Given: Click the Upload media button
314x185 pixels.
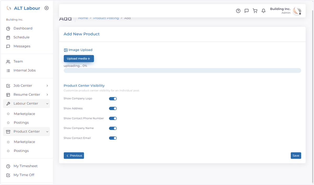Looking at the screenshot, I should pyautogui.click(x=79, y=59).
